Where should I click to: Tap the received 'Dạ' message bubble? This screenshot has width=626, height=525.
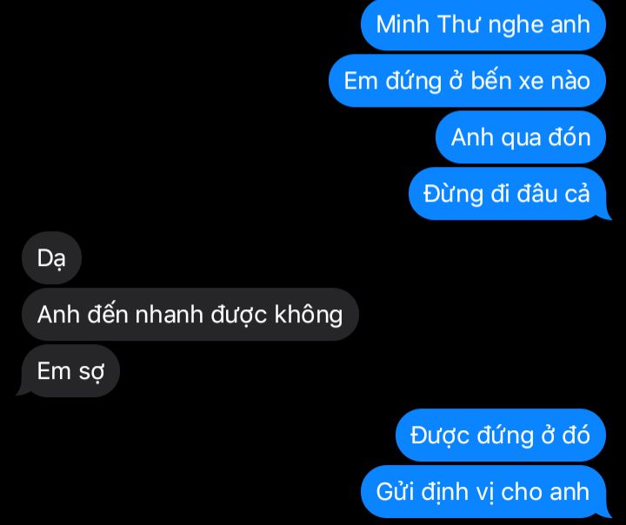pos(51,258)
